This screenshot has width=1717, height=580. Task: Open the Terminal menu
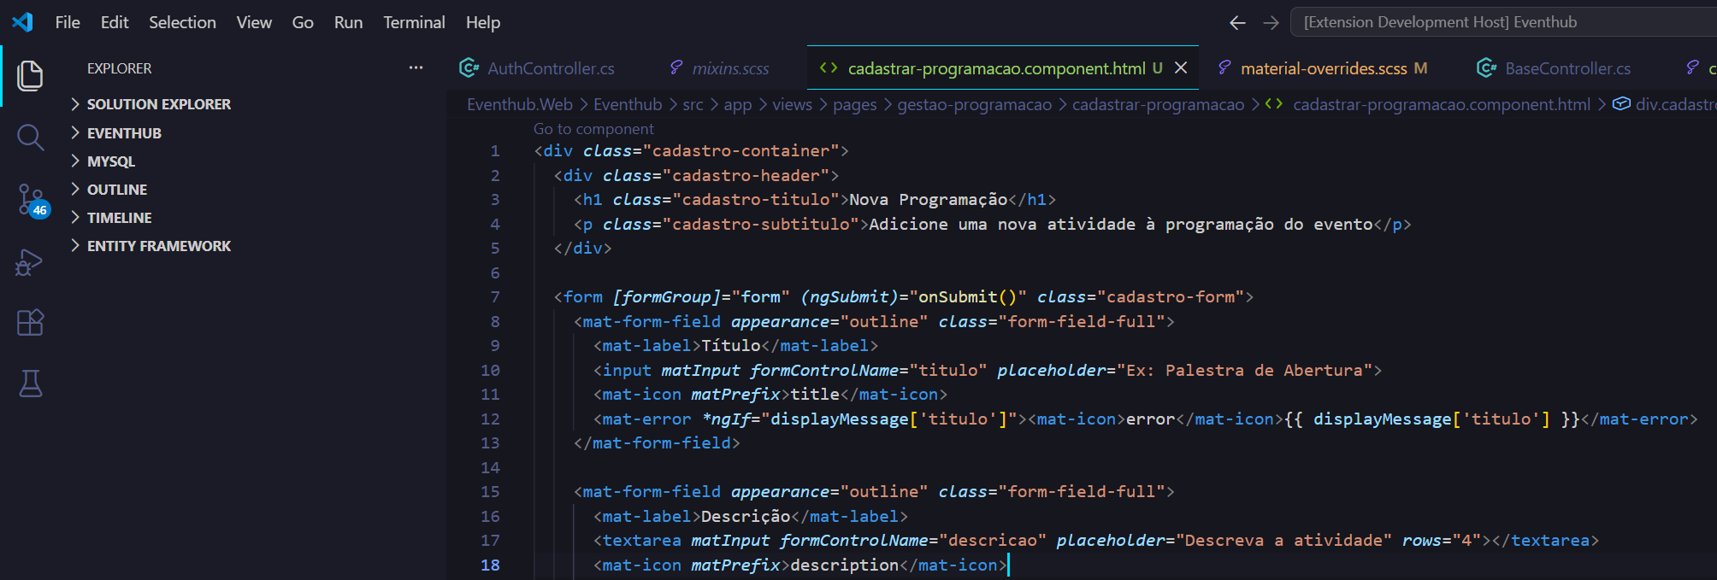tap(414, 23)
